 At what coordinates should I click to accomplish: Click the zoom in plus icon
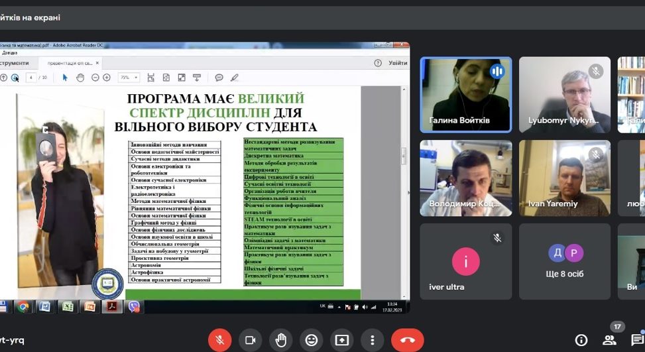tap(107, 78)
